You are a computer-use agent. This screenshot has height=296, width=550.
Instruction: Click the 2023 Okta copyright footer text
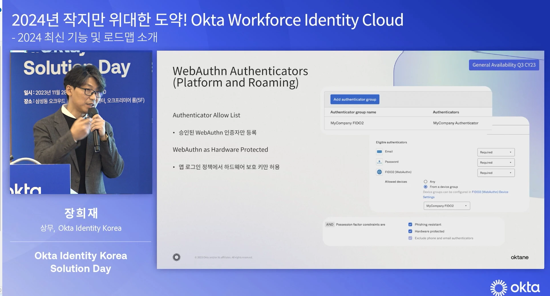223,258
